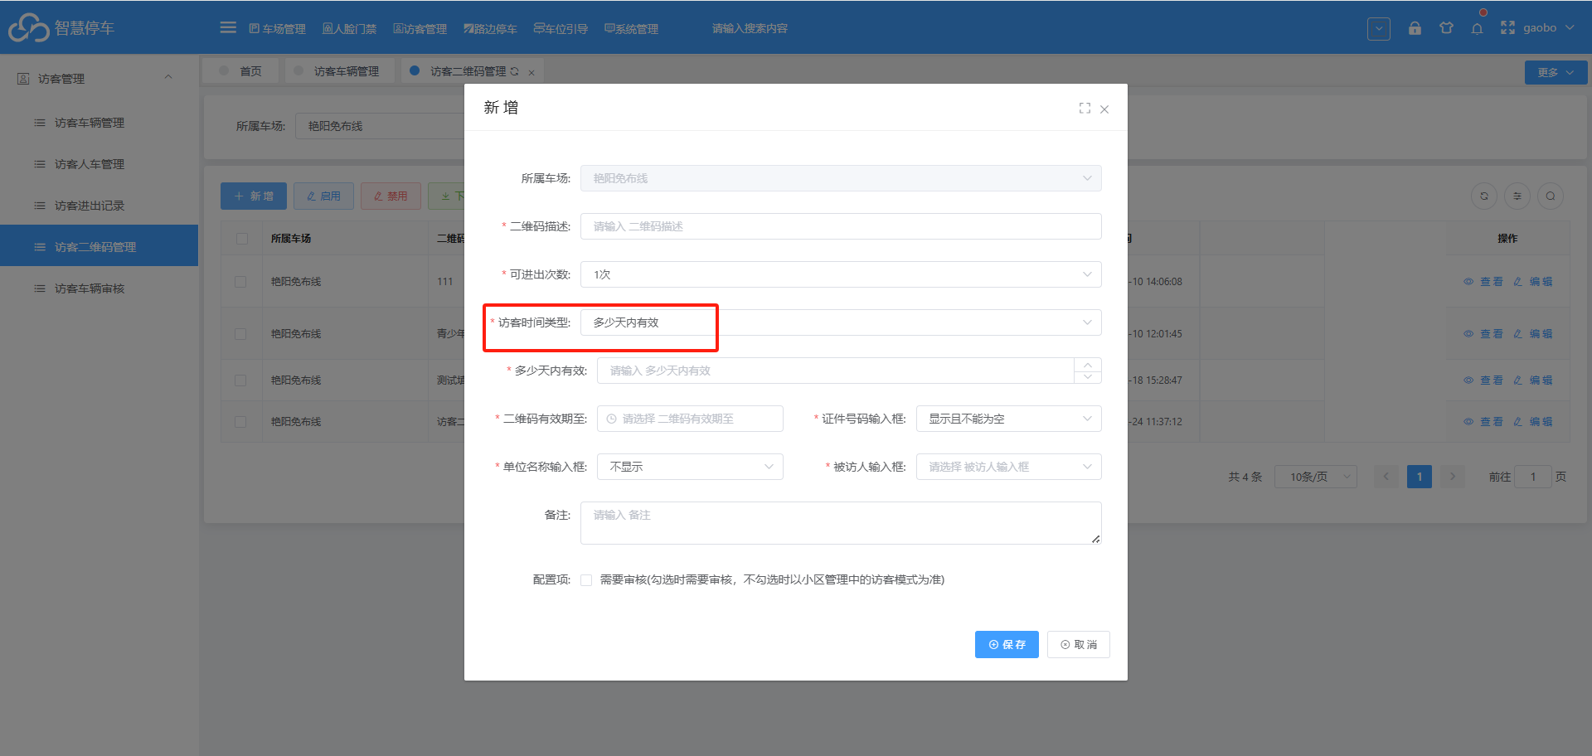Click the 保存 button

[x=1007, y=644]
